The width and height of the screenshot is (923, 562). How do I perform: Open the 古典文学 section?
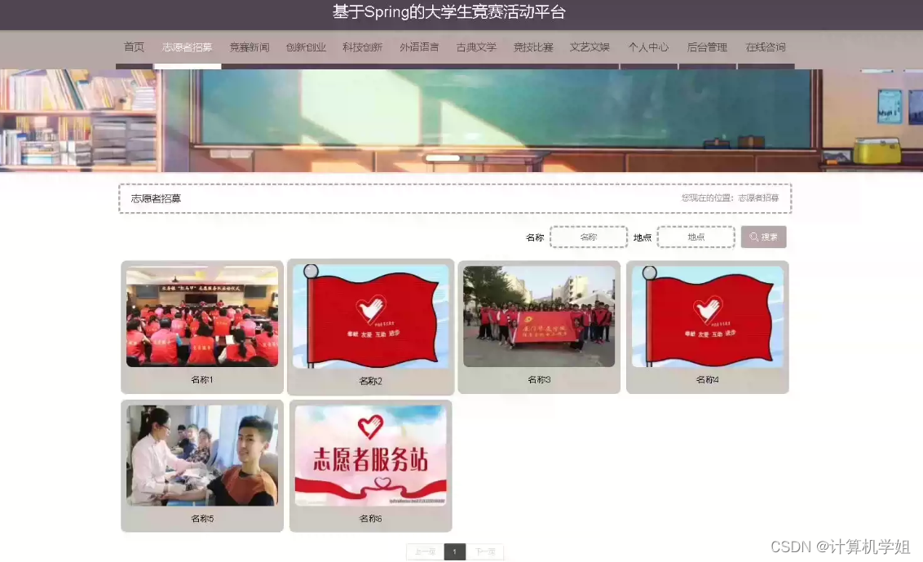click(x=475, y=47)
